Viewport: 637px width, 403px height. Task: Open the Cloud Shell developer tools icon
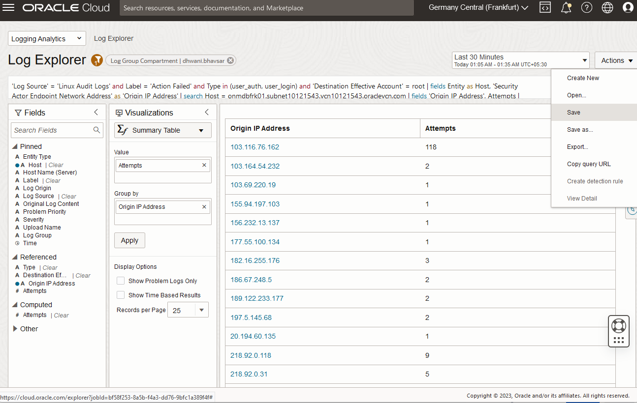point(545,7)
